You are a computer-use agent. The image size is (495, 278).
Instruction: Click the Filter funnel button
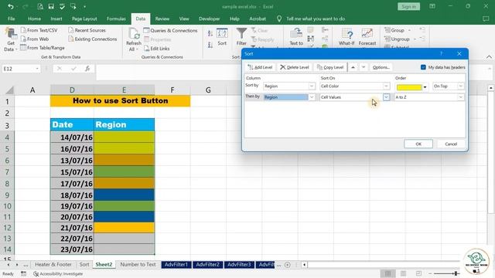coord(241,37)
